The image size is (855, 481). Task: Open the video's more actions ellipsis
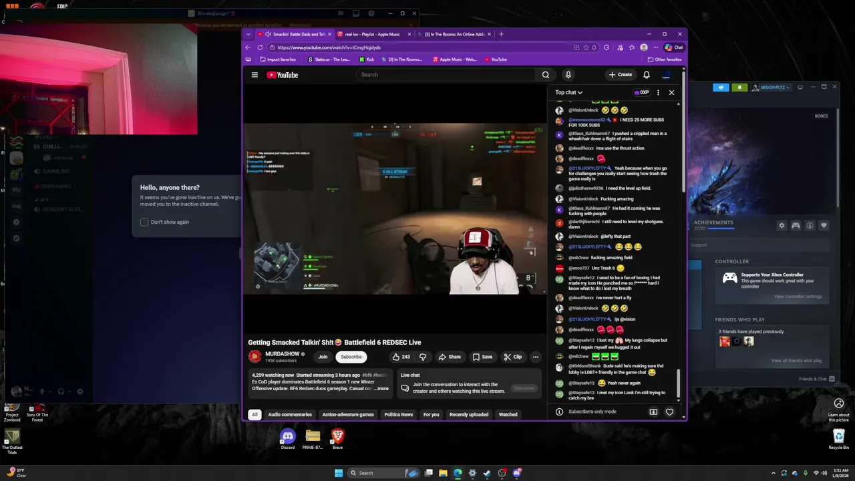535,357
